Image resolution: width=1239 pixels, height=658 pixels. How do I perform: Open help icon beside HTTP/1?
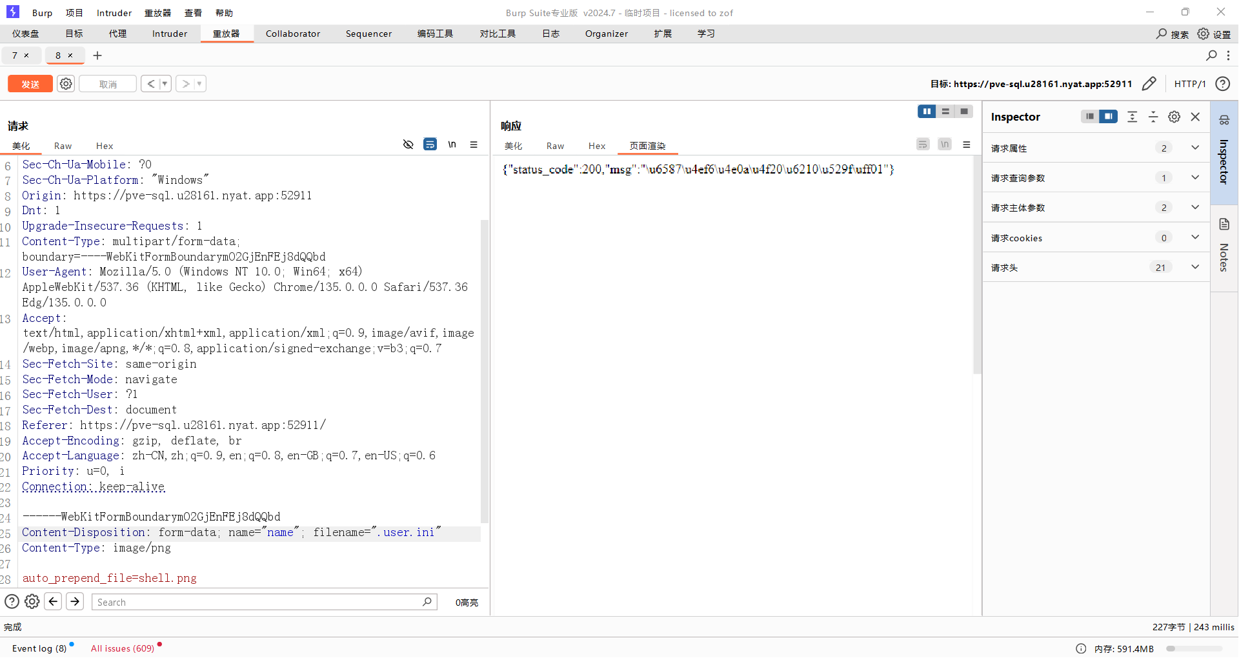pos(1222,83)
